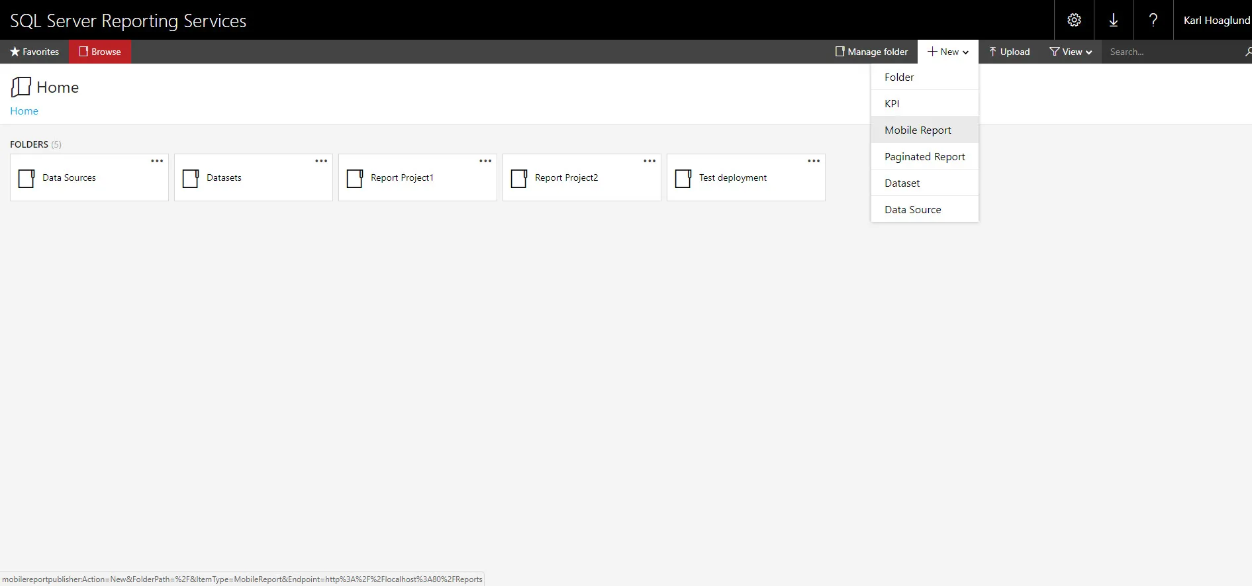Click the FOLDERS (5) section heading
Image resolution: width=1252 pixels, height=586 pixels.
(x=36, y=144)
